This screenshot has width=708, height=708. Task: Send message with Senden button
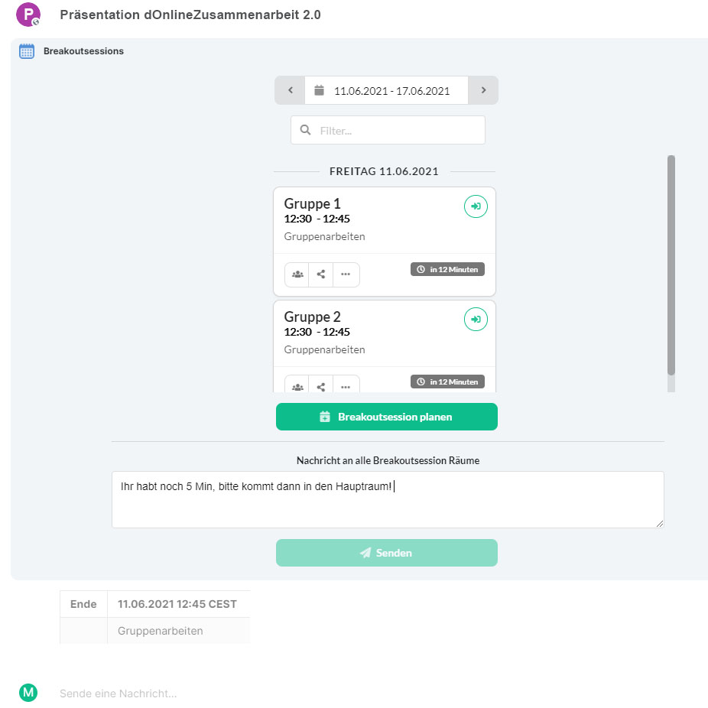(x=387, y=552)
